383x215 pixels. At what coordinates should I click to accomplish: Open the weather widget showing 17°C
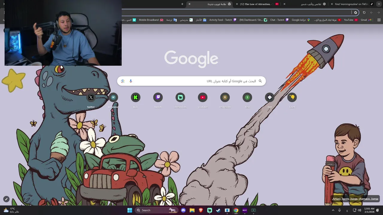[x=11, y=210]
